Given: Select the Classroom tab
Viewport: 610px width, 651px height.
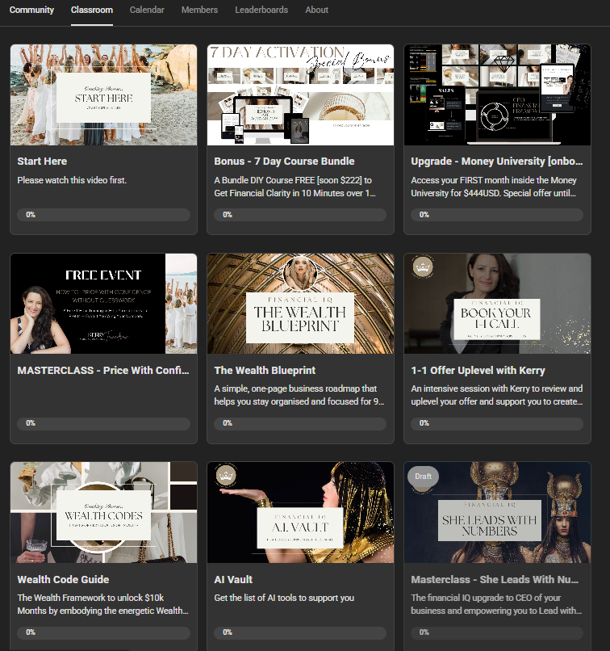Looking at the screenshot, I should [92, 10].
